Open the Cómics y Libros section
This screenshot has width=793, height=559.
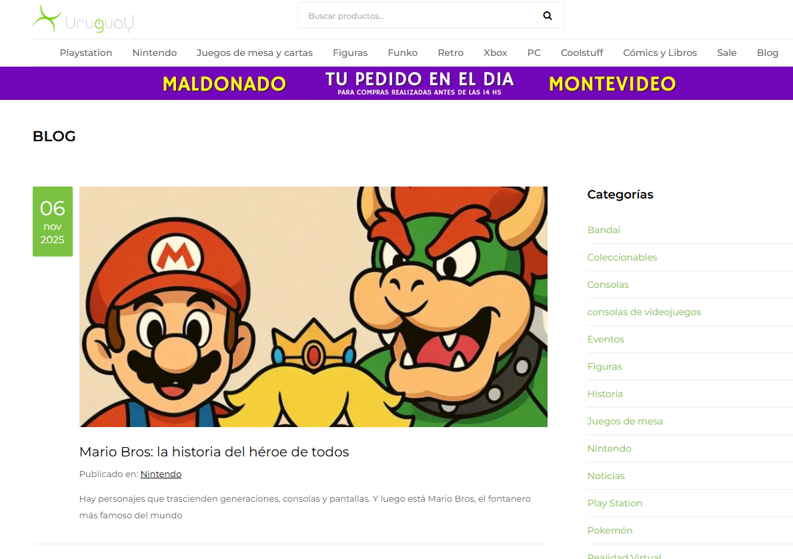pyautogui.click(x=660, y=52)
